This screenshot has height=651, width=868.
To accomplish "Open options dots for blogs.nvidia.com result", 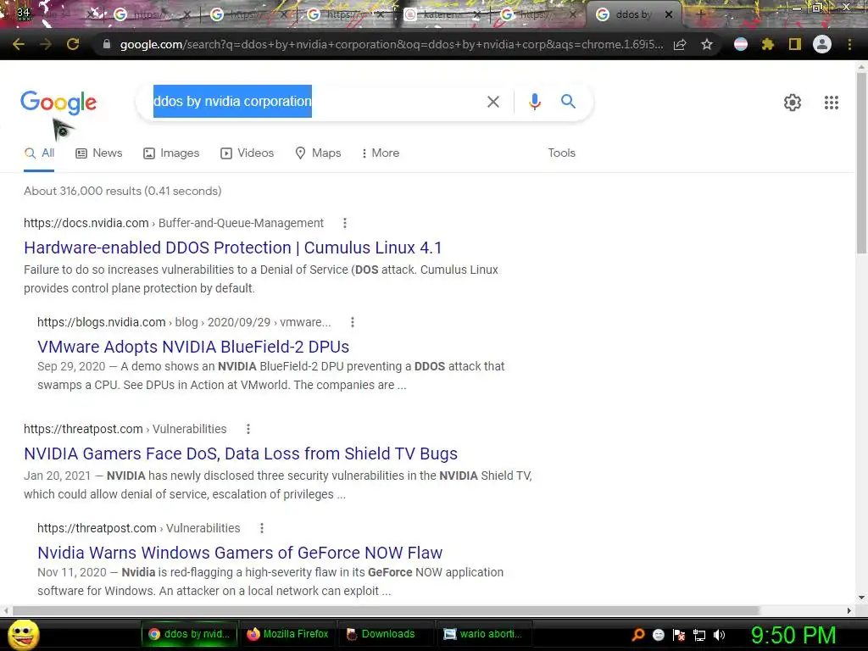I will tap(353, 322).
